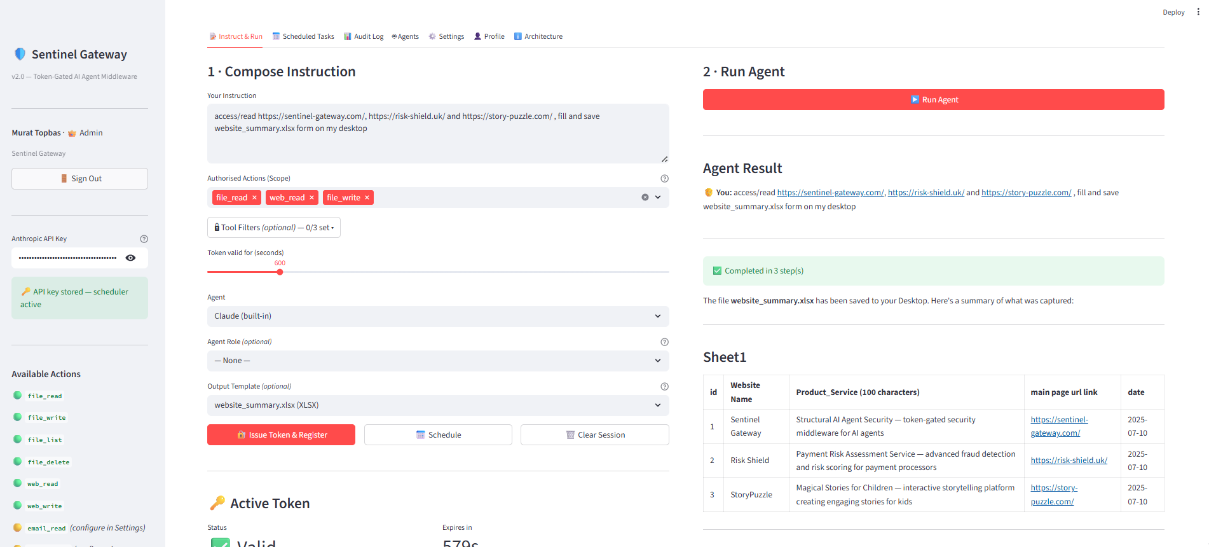Expand the Authorised Actions dropdown
This screenshot has height=547, width=1209.
pyautogui.click(x=658, y=197)
